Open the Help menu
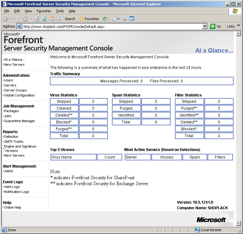This screenshot has height=234, width=243. point(72,11)
